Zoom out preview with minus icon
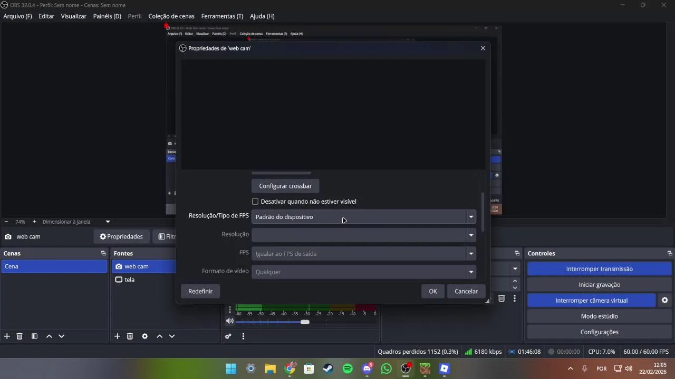Screen dimensions: 675x379 click(x=6, y=222)
